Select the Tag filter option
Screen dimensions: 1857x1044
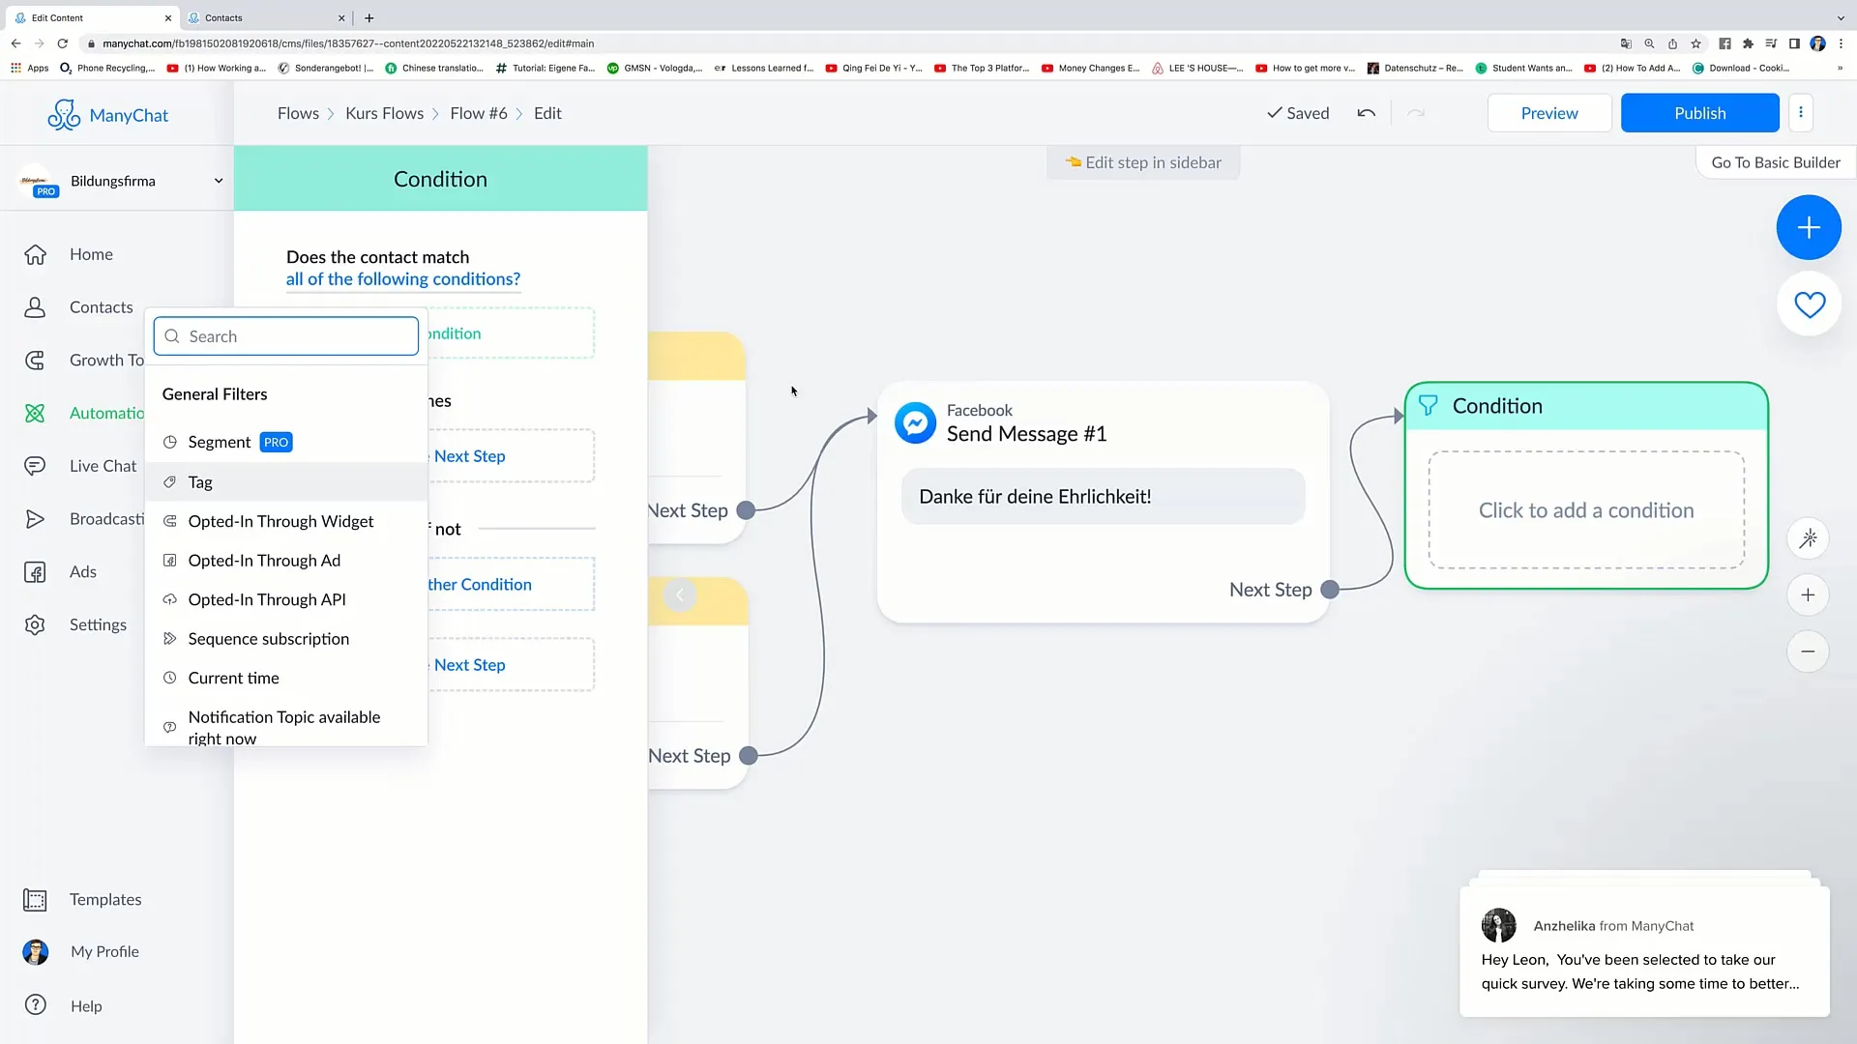[200, 480]
